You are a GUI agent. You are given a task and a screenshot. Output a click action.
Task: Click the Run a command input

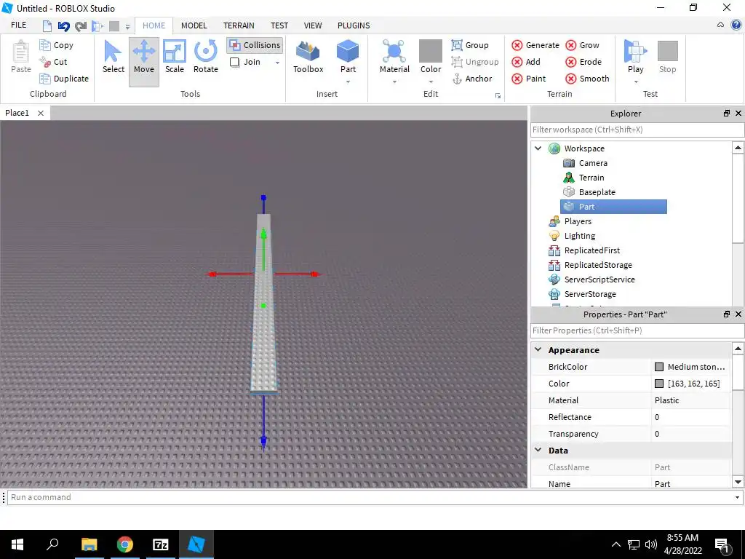point(369,497)
